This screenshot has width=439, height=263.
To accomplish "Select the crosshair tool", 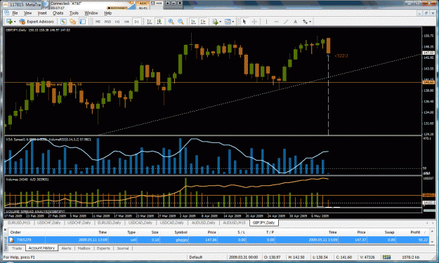I will pyautogui.click(x=254, y=22).
